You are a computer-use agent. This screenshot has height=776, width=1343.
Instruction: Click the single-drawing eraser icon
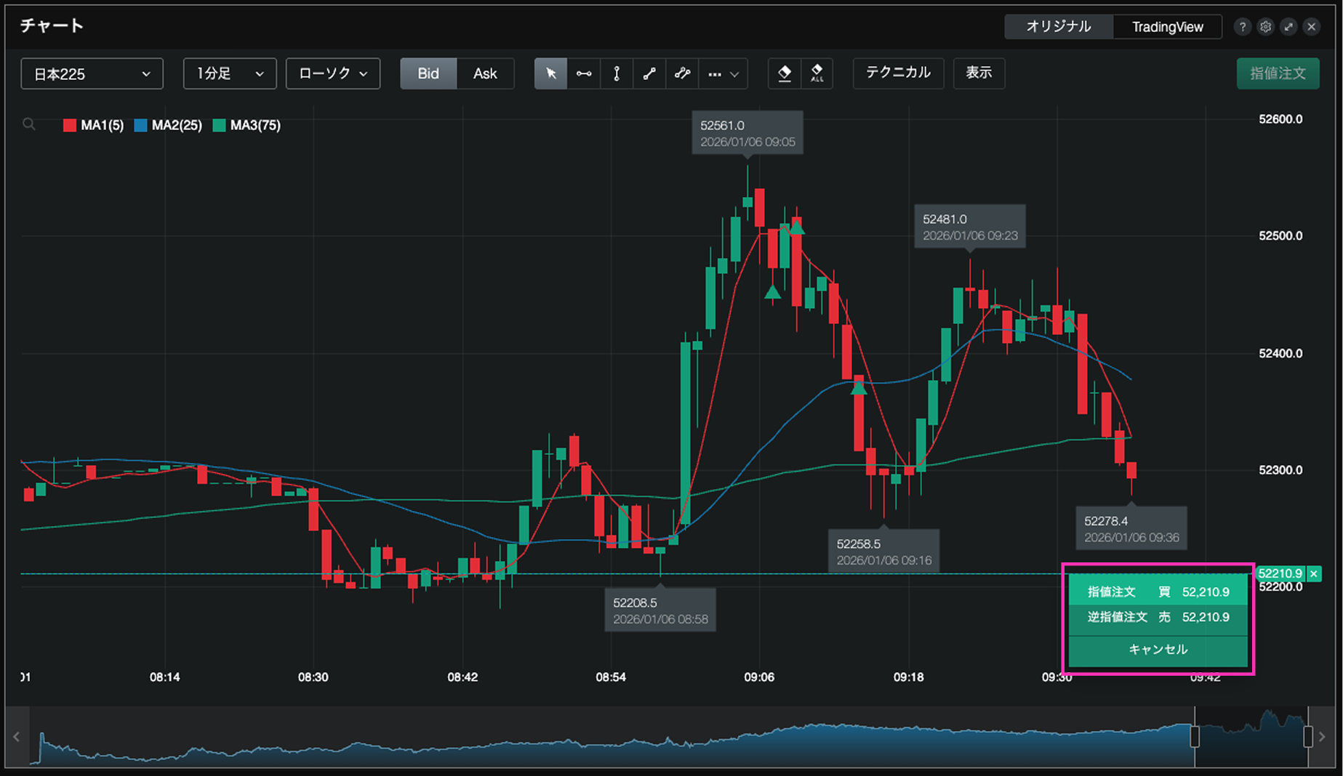[x=785, y=73]
